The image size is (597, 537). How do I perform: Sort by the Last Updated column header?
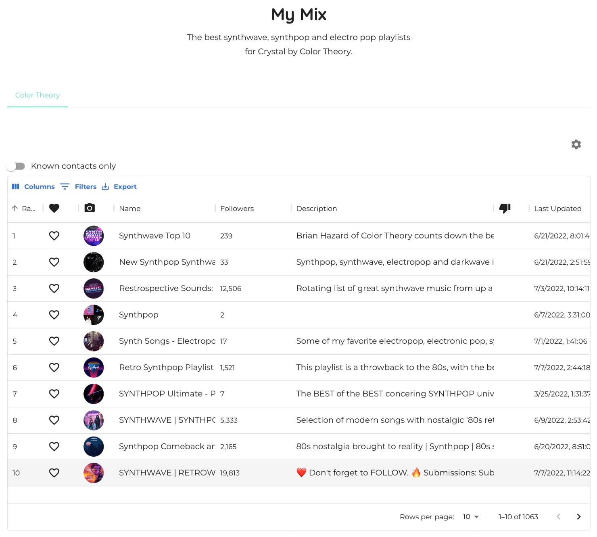[558, 209]
